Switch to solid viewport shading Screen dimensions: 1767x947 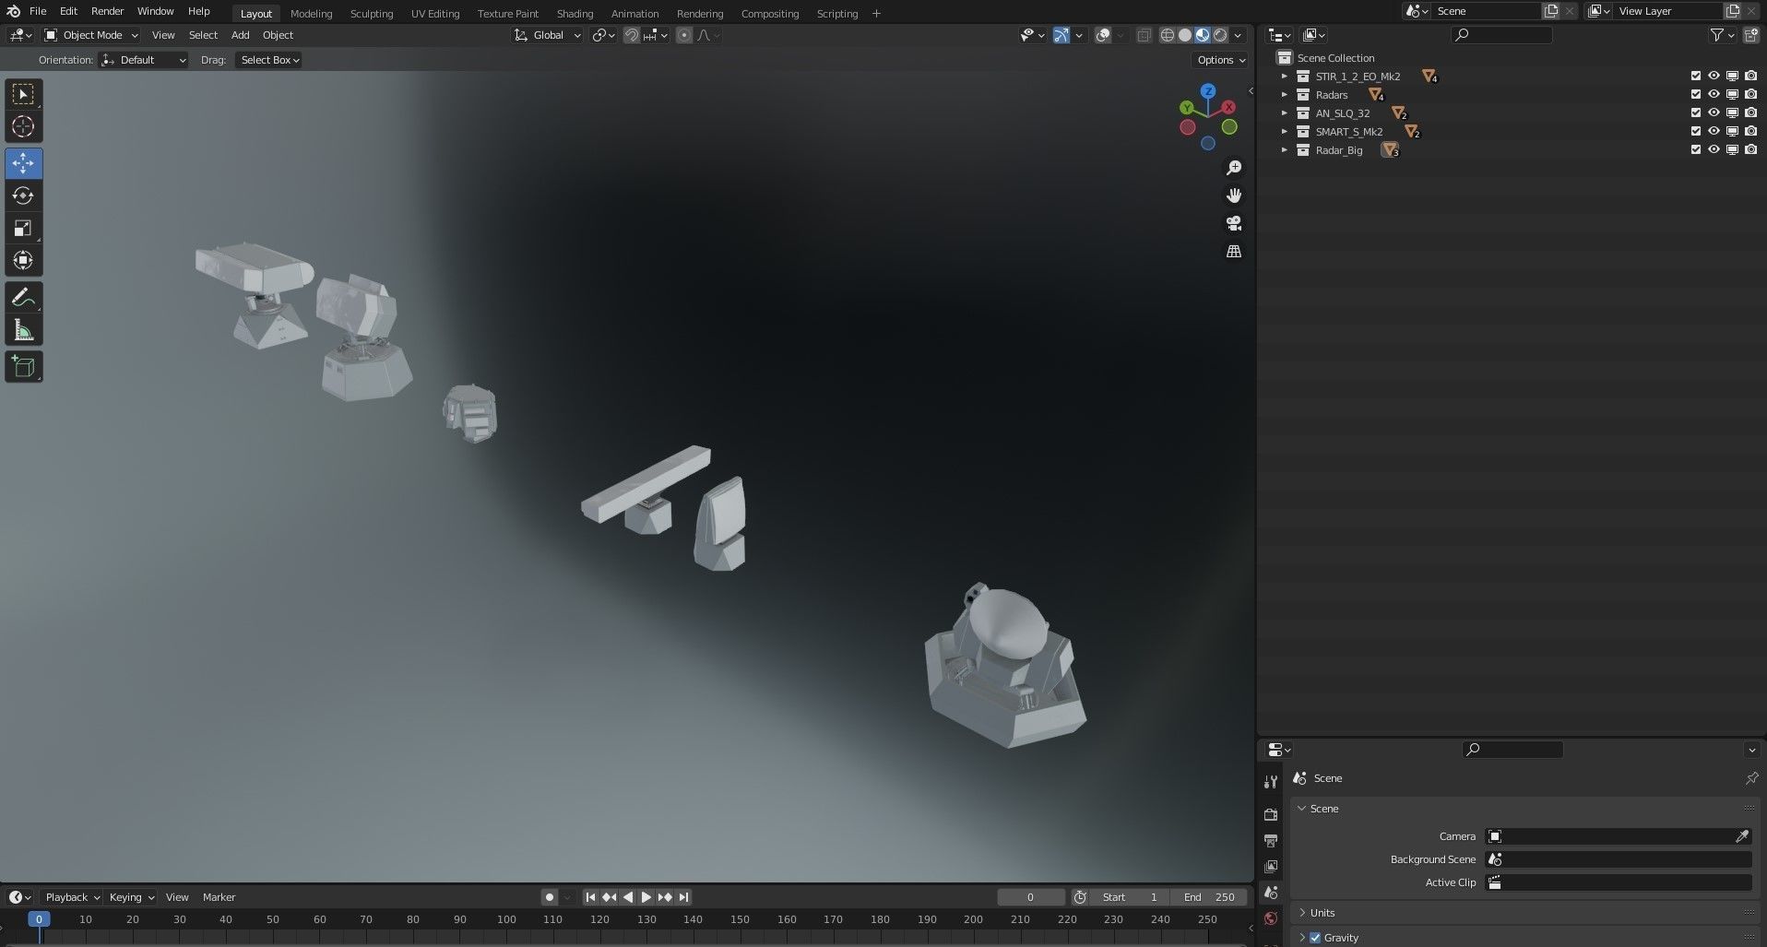(x=1185, y=35)
